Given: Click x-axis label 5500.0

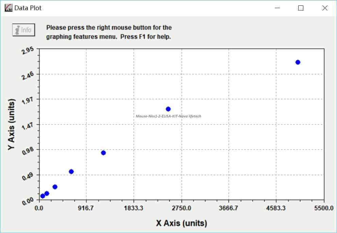Looking at the screenshot, I should (x=324, y=208).
